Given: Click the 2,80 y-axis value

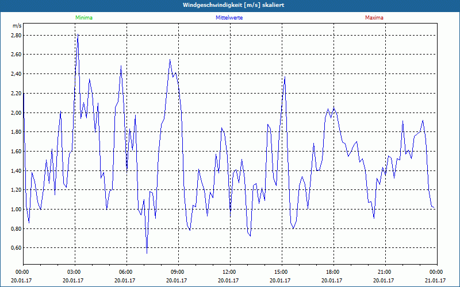Looking at the screenshot, I should point(17,36).
